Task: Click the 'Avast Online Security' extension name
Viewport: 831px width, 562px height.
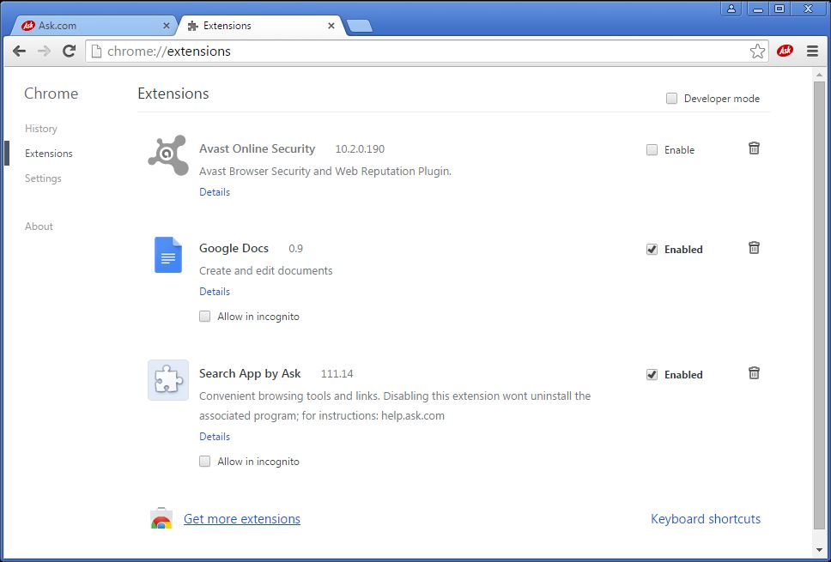Action: point(257,148)
